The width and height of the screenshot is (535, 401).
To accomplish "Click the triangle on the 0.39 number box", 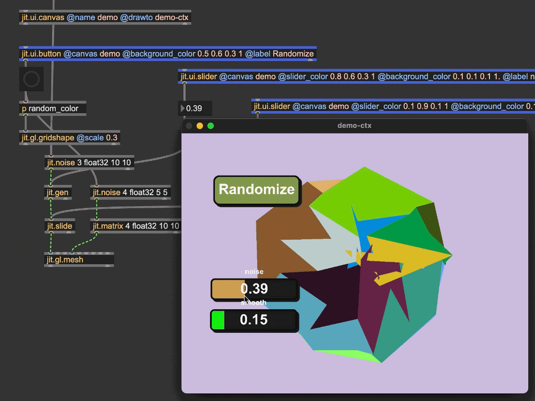I will [182, 108].
